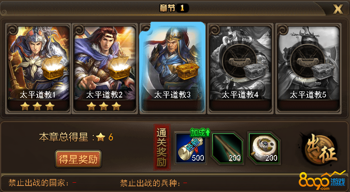
Task: Click the wooden sticks reward icon showing 200
Action: [227, 148]
